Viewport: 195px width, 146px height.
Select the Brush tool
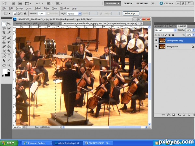tap(9, 38)
